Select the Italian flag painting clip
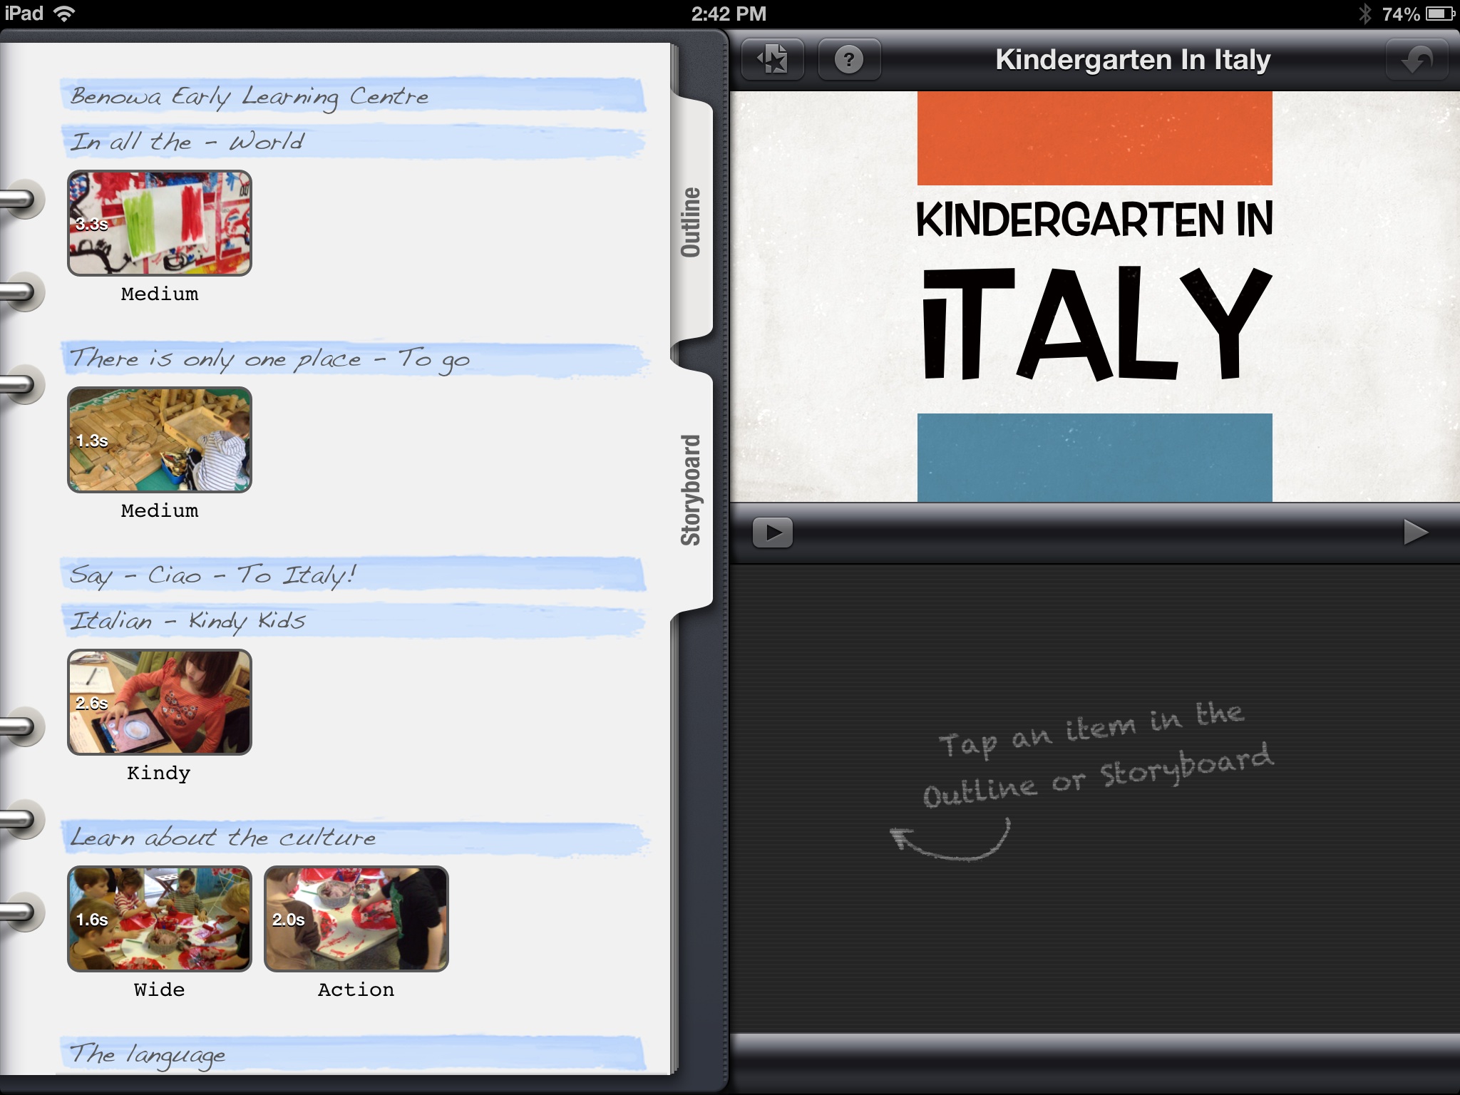This screenshot has height=1095, width=1460. [160, 223]
